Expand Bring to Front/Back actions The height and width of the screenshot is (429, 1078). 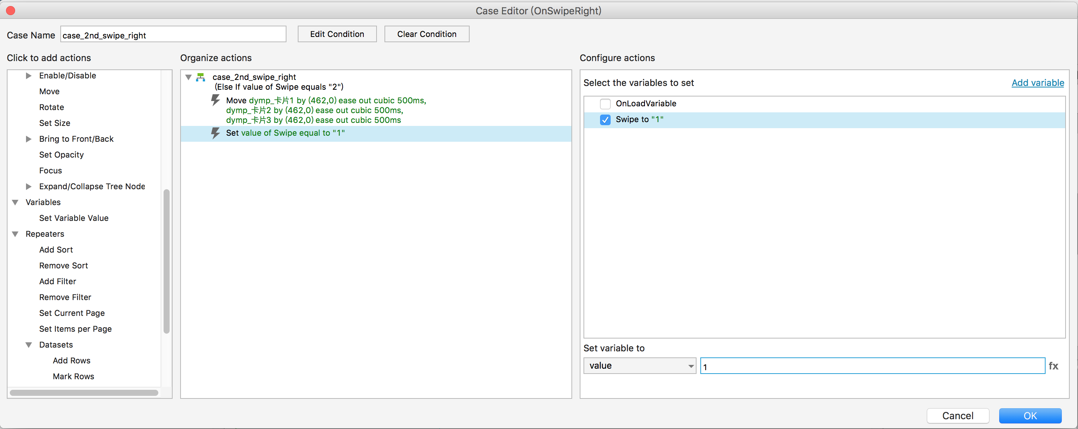(28, 139)
